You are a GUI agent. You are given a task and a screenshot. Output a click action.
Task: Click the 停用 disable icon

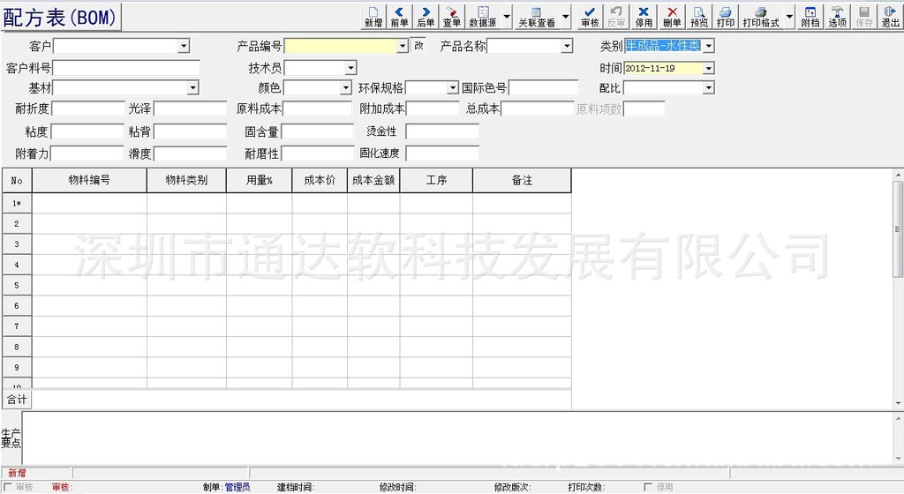tap(644, 17)
